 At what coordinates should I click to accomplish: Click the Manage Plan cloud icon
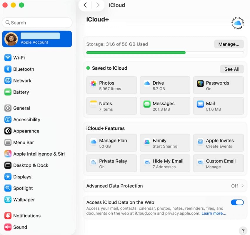(94, 141)
